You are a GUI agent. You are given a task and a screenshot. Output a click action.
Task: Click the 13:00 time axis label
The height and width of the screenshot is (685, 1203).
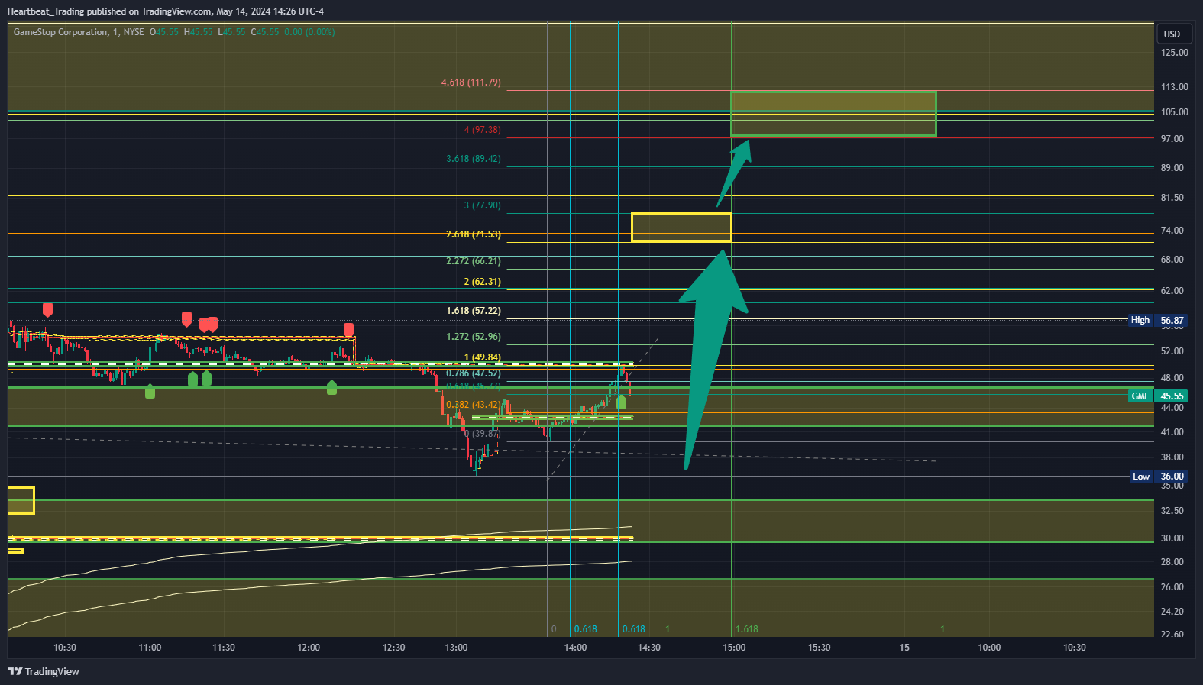tap(456, 648)
